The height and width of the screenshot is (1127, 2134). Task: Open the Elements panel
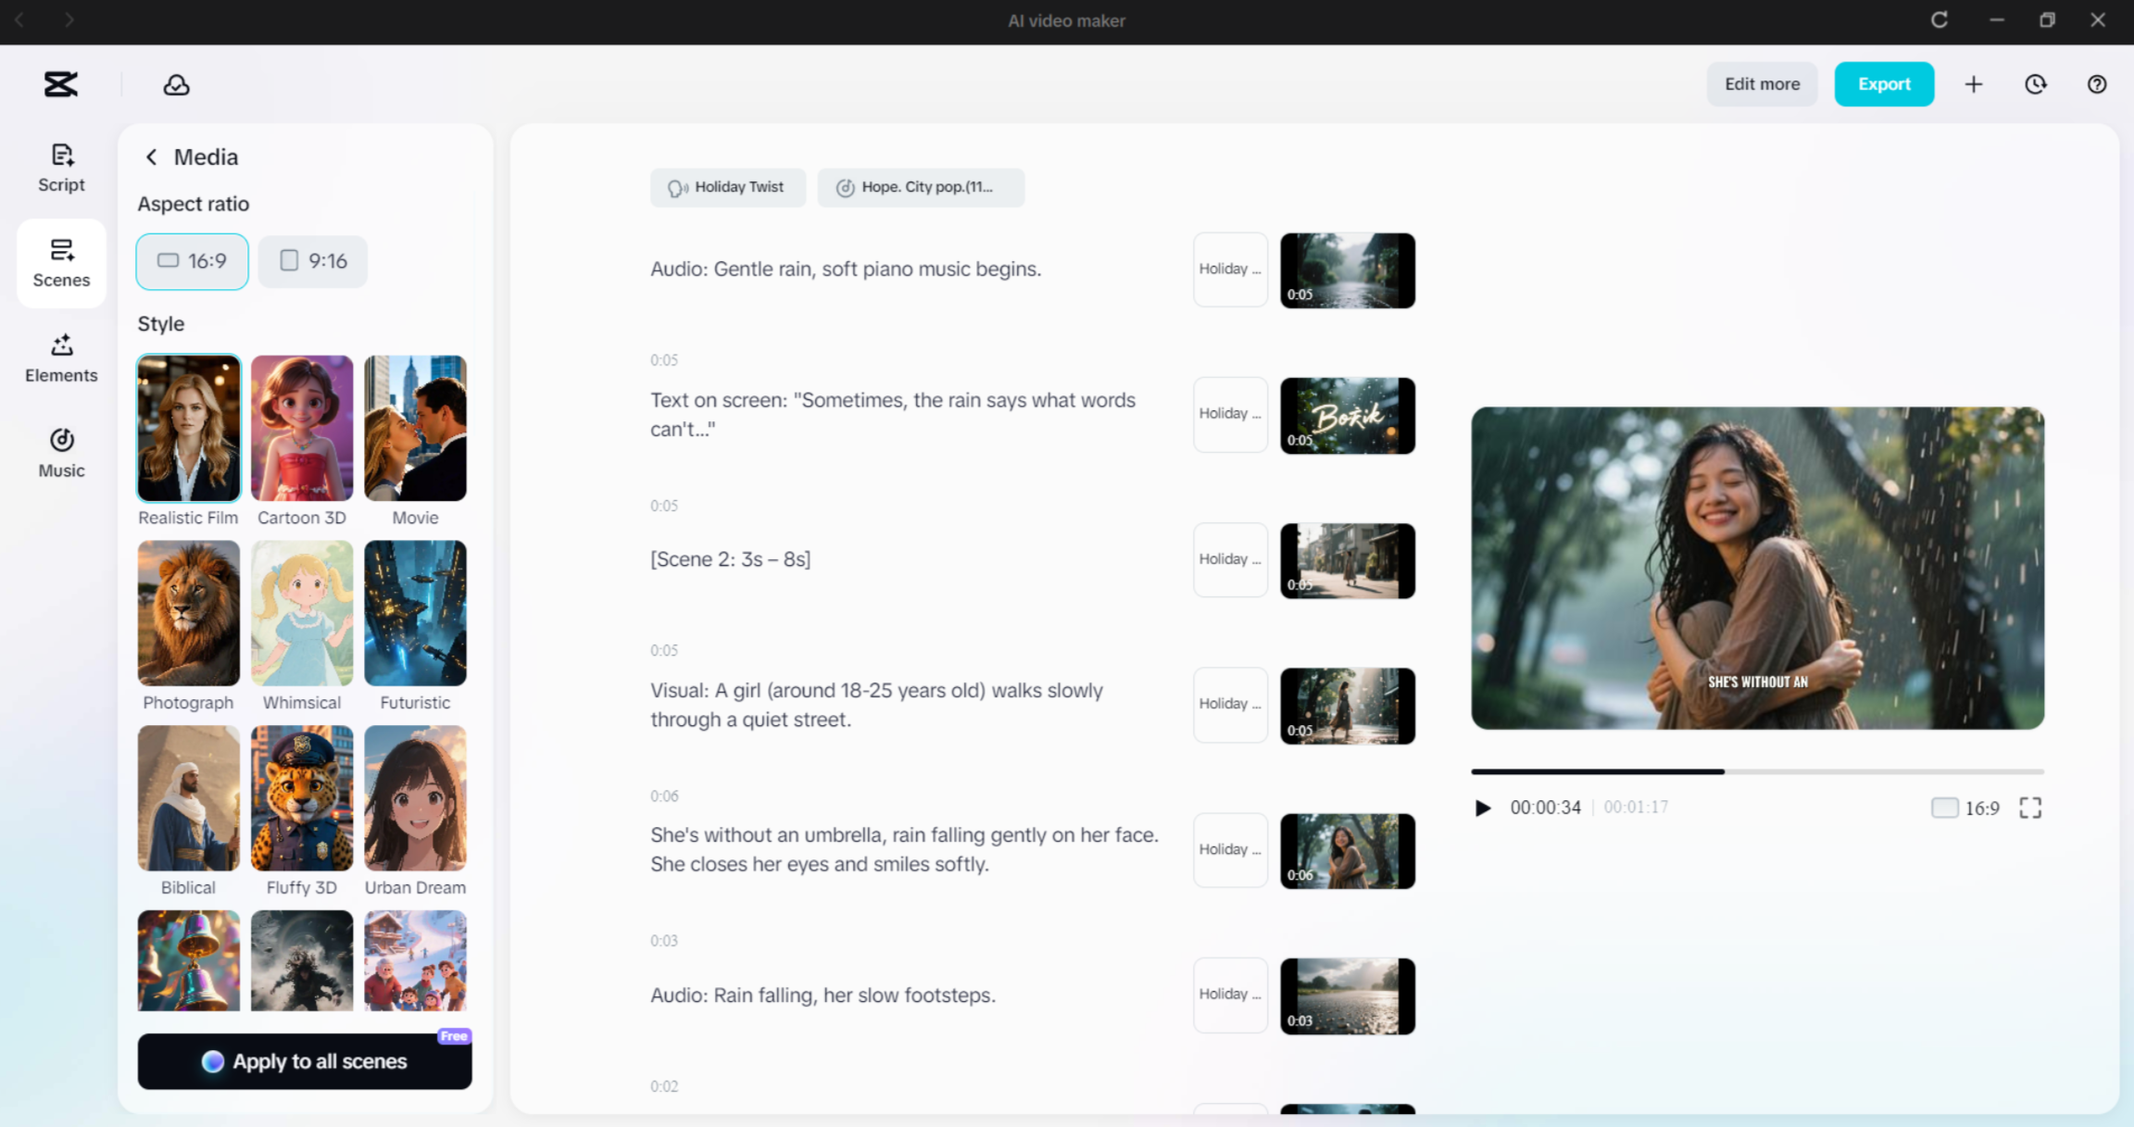pyautogui.click(x=60, y=358)
